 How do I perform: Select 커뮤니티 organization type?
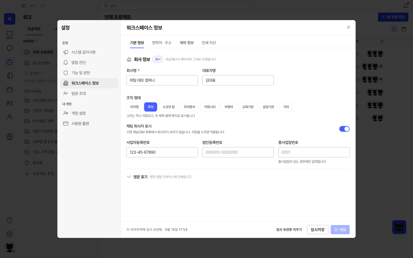click(210, 107)
